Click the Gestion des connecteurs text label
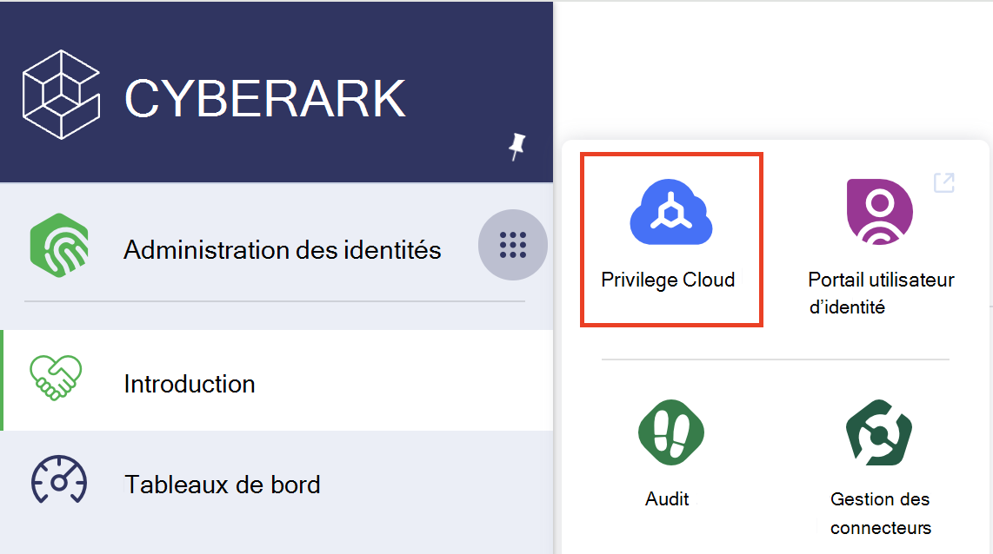This screenshot has width=993, height=554. [x=880, y=512]
